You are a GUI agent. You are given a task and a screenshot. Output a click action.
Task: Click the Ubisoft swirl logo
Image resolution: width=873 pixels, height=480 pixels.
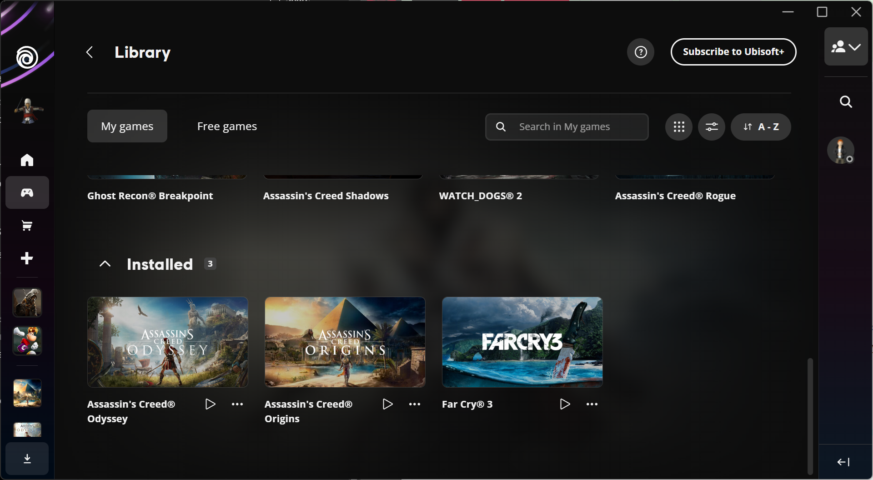point(27,57)
